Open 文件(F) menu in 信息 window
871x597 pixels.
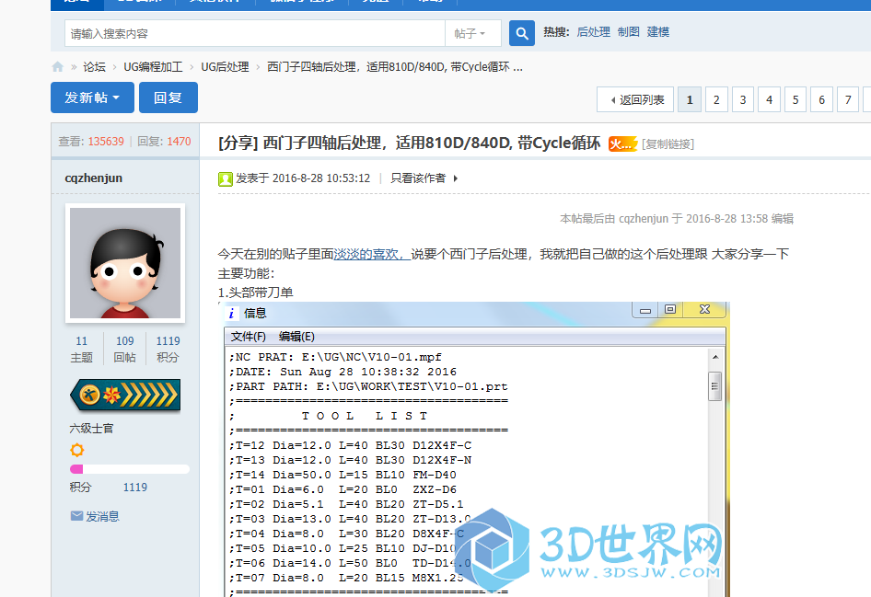pyautogui.click(x=248, y=337)
